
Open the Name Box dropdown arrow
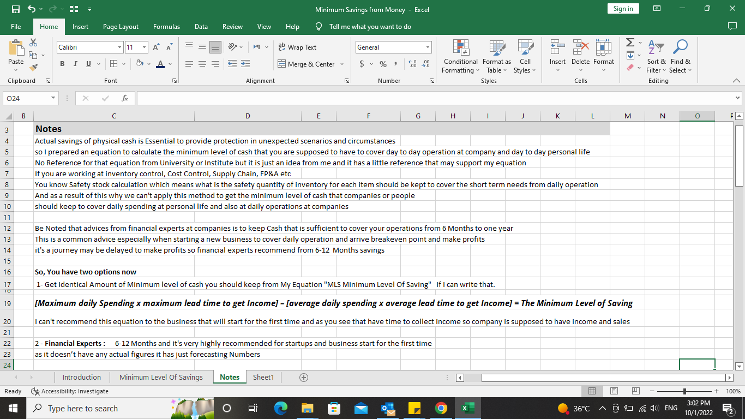[53, 98]
